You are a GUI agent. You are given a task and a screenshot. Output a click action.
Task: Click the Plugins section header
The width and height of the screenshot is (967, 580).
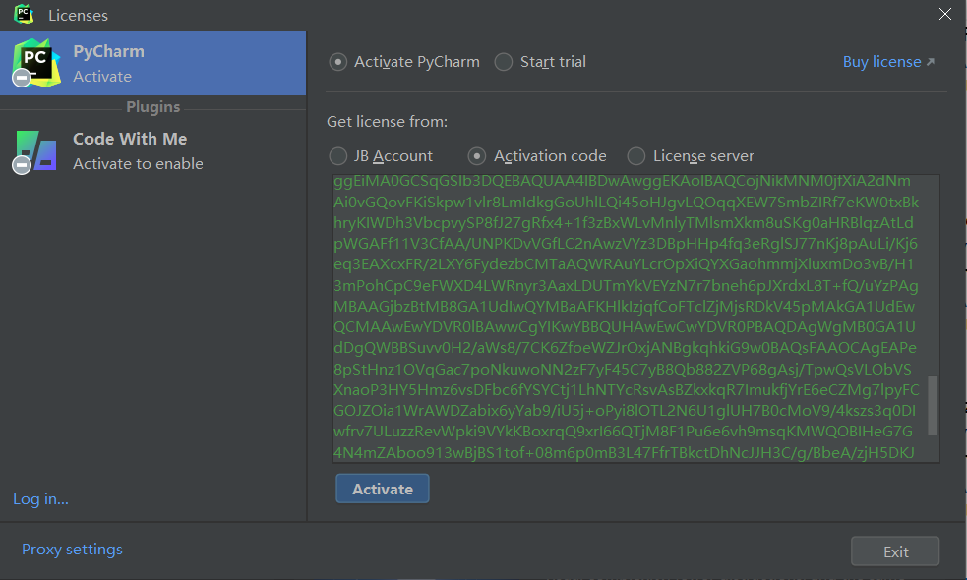(x=152, y=107)
